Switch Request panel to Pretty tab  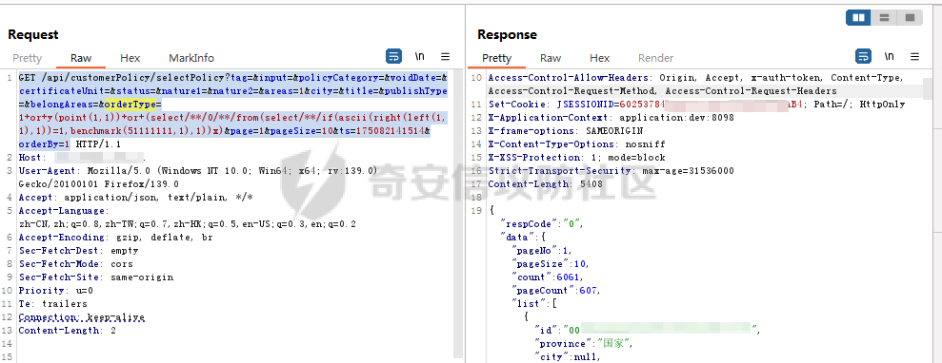point(27,58)
